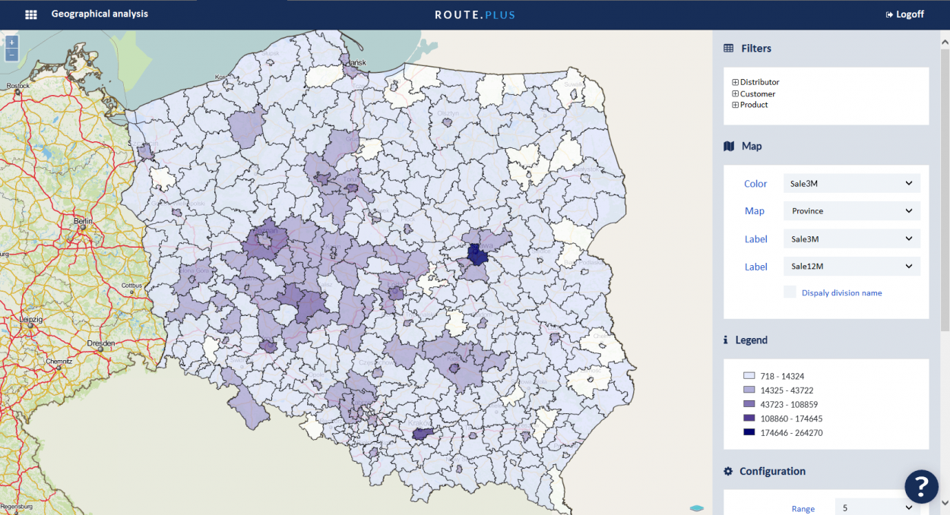The image size is (950, 515).
Task: Click the Filters table icon
Action: tap(728, 49)
